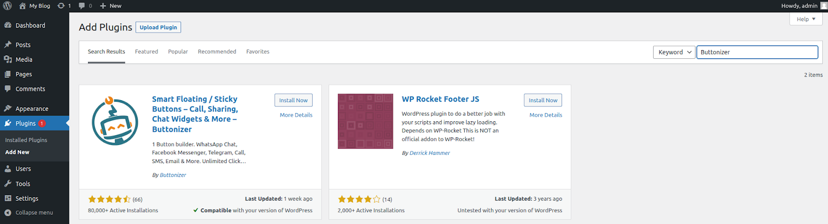Open the updates indicator showing 1
This screenshot has width=828, height=224.
(64, 6)
